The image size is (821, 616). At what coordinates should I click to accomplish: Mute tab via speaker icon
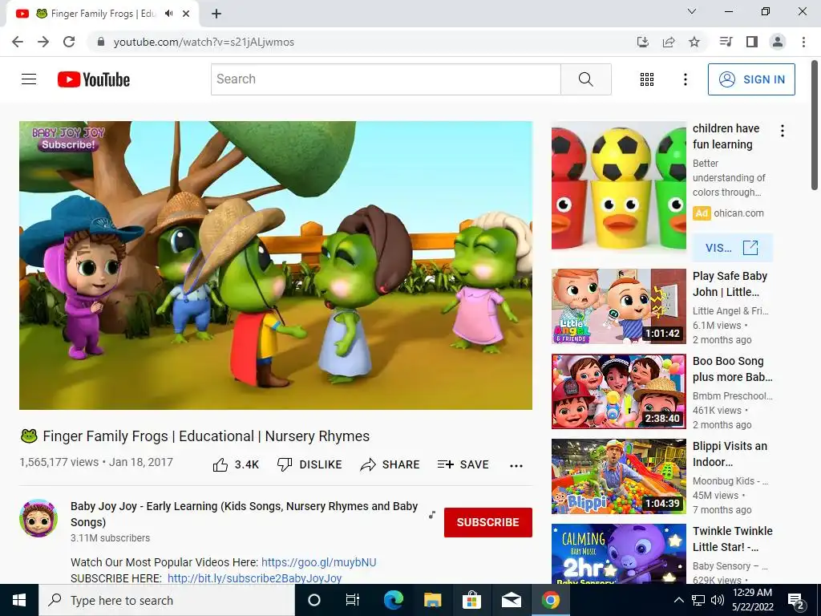168,14
